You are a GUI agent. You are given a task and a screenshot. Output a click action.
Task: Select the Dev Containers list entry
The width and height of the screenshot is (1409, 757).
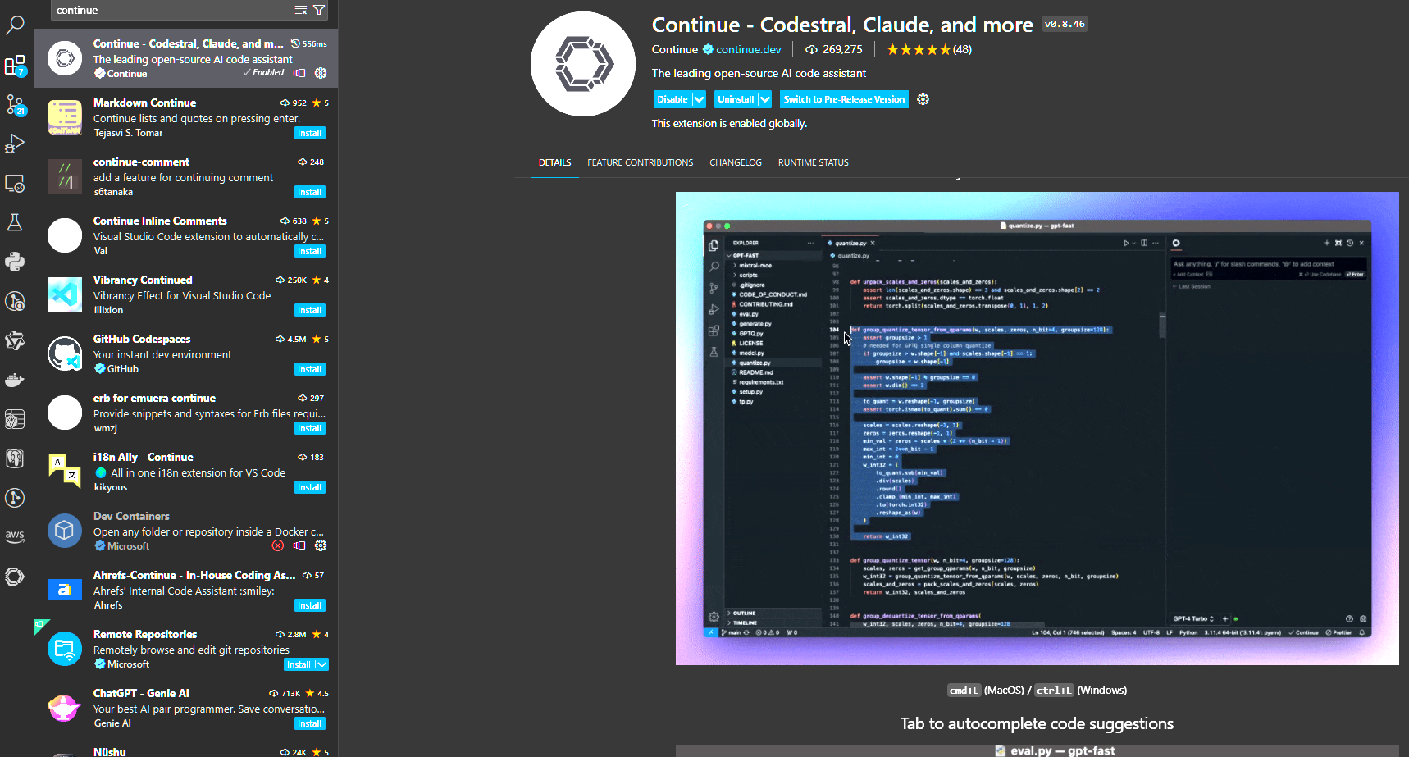(186, 531)
